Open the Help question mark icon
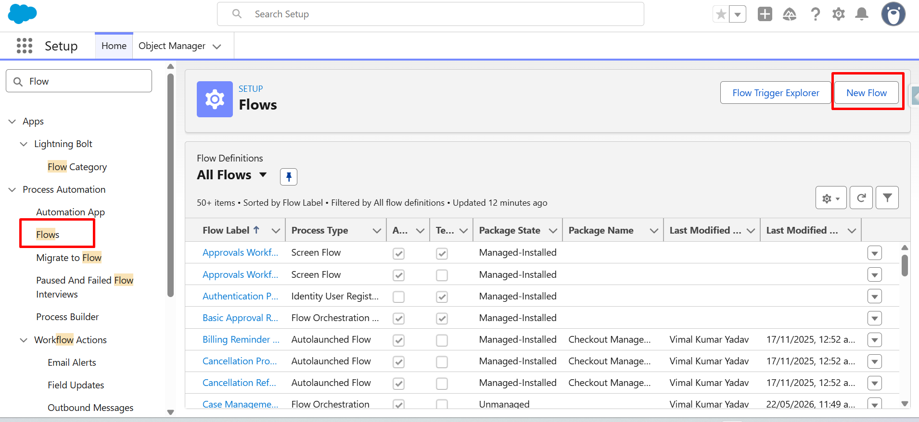This screenshot has height=422, width=919. coord(815,14)
